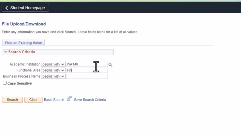
Task: Go back using the Student Homepage button
Action: click(x=25, y=8)
